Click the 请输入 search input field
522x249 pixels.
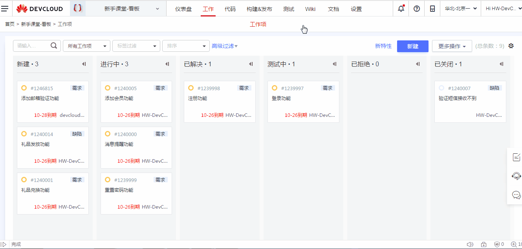coord(33,45)
